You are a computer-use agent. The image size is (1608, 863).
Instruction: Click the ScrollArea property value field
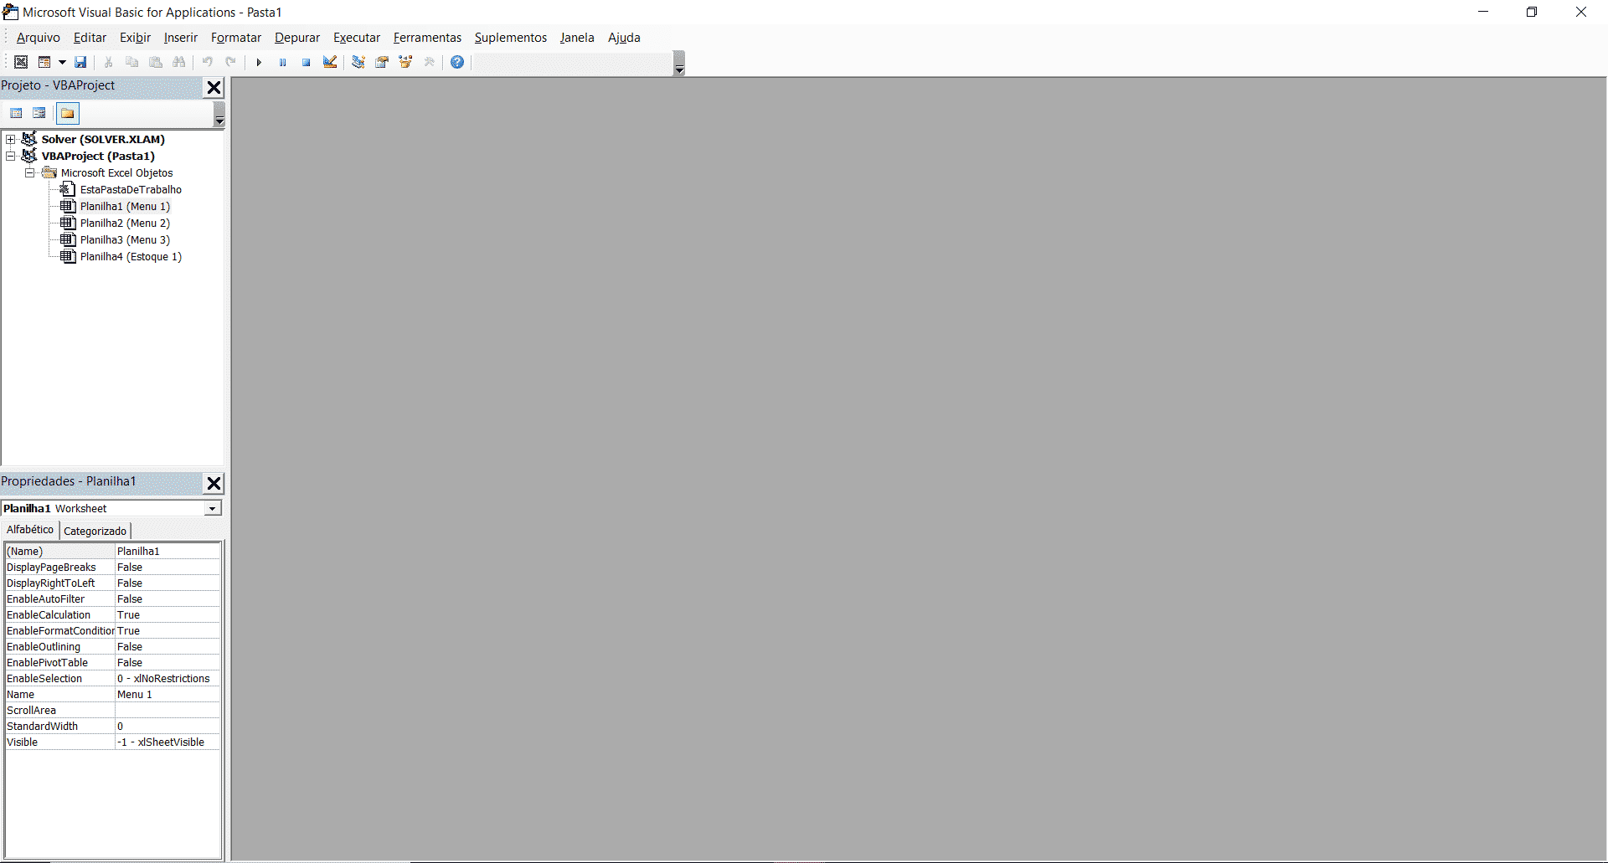click(x=167, y=710)
